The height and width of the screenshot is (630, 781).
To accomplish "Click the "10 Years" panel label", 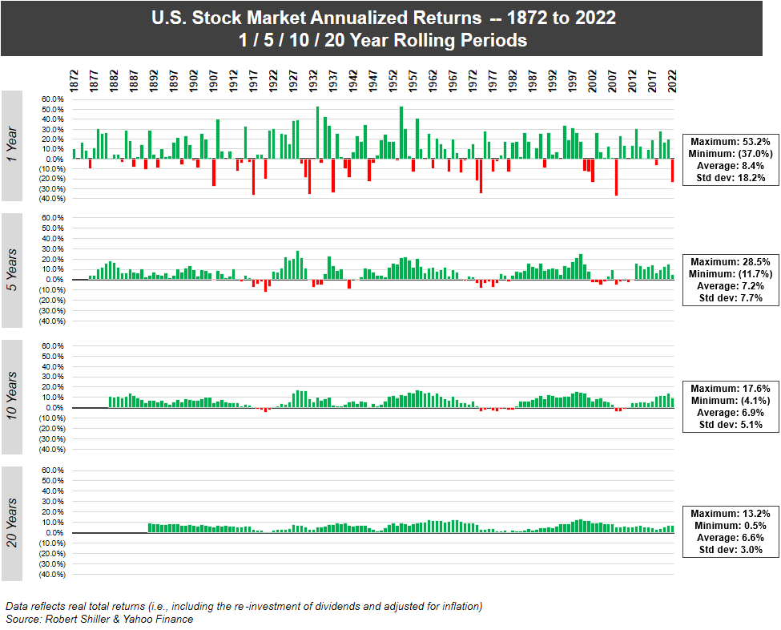I will (x=11, y=398).
